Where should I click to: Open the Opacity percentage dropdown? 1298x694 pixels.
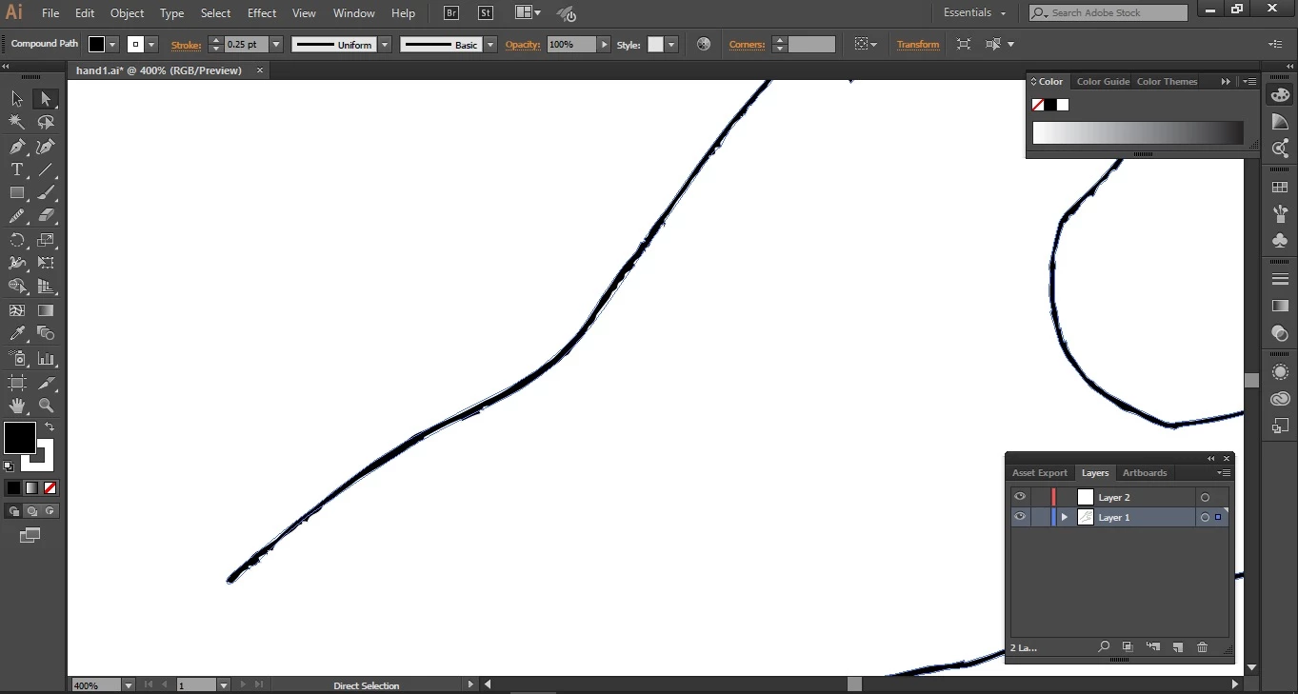(604, 45)
